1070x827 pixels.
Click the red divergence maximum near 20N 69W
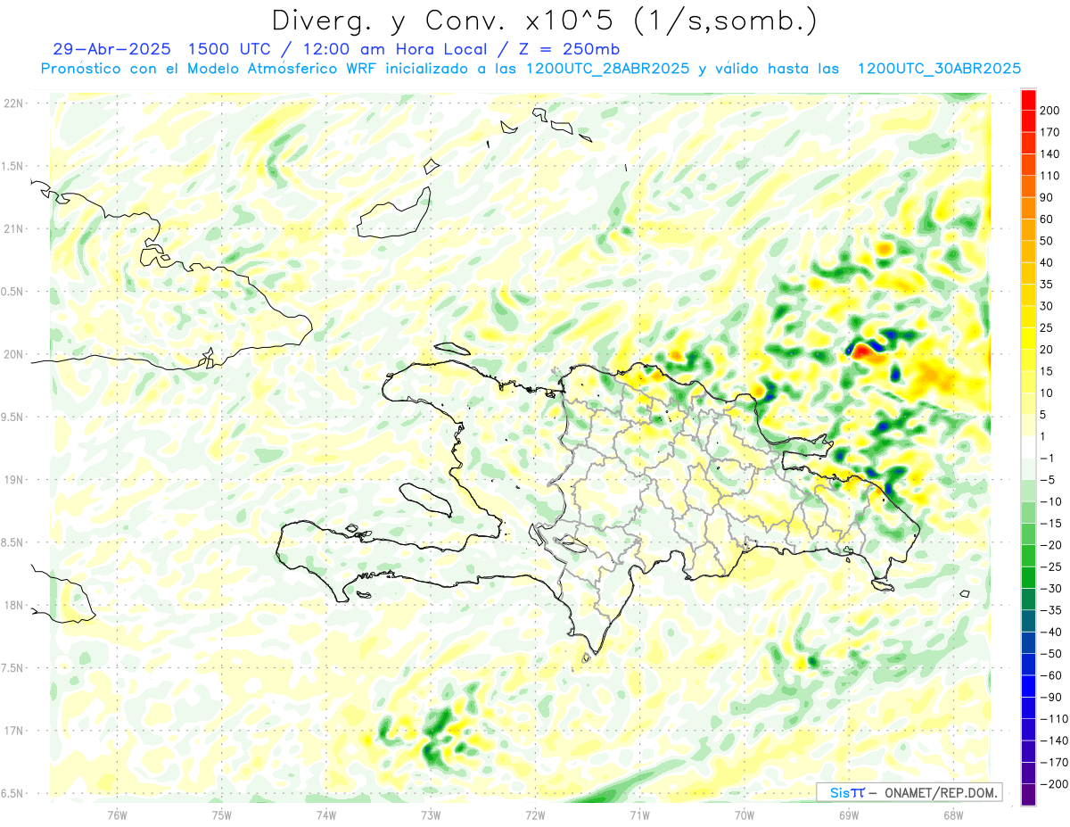point(861,351)
